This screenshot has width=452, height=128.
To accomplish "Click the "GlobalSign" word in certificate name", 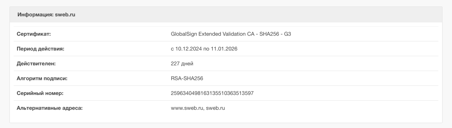I will click(184, 34).
